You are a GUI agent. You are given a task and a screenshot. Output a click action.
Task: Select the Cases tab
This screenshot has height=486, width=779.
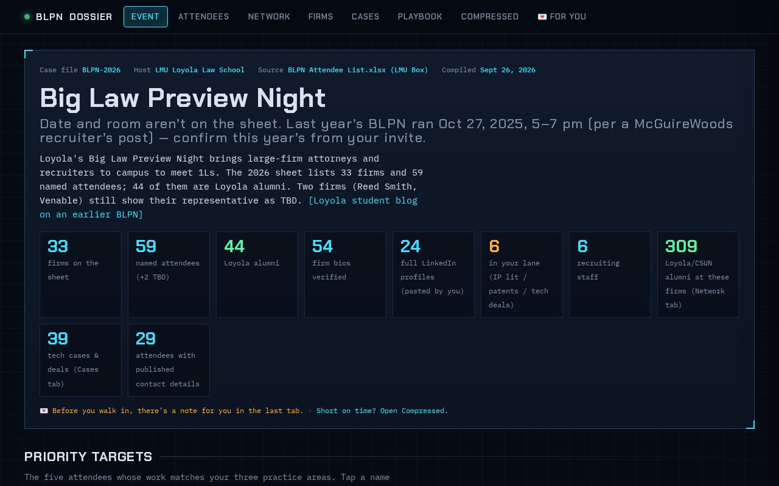(366, 17)
